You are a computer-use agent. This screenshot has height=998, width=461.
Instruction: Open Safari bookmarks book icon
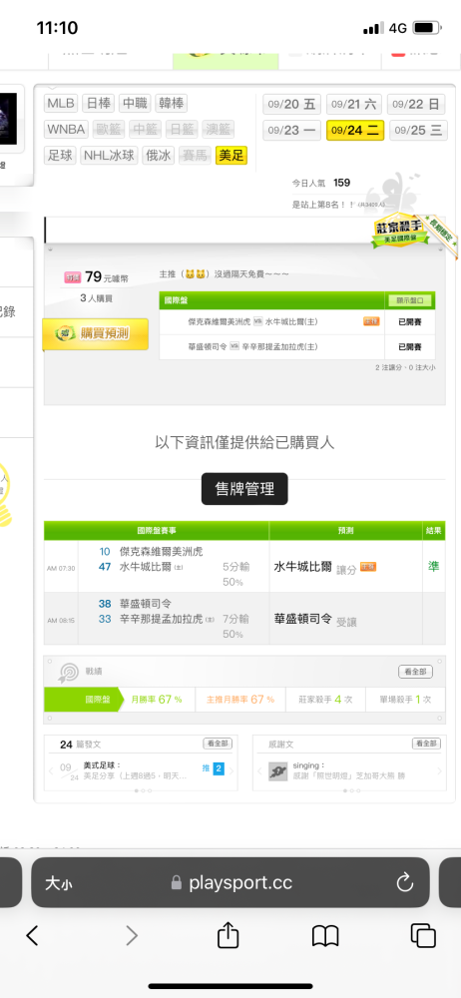point(324,936)
